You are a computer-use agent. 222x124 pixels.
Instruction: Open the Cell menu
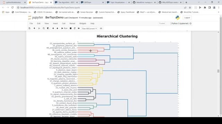(x=63, y=23)
